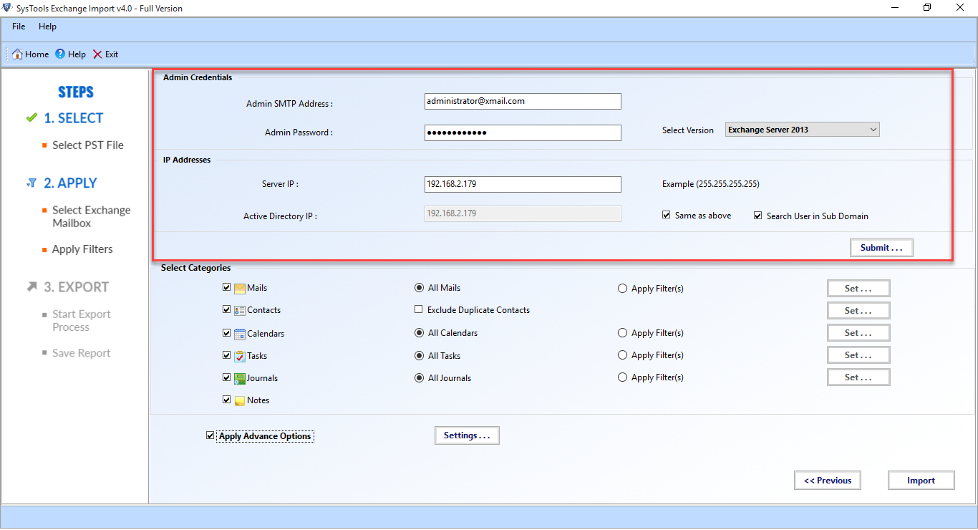Viewport: 978px width, 530px height.
Task: Click the Server IP input field
Action: coord(523,184)
